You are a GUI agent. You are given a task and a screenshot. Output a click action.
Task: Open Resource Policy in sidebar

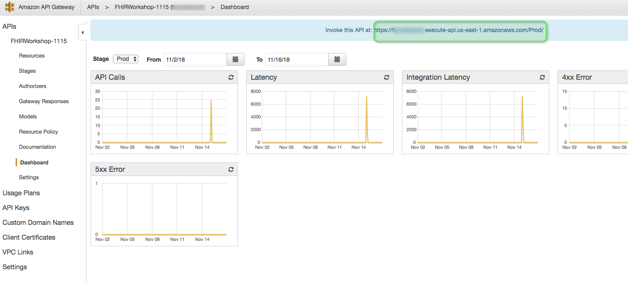(38, 132)
